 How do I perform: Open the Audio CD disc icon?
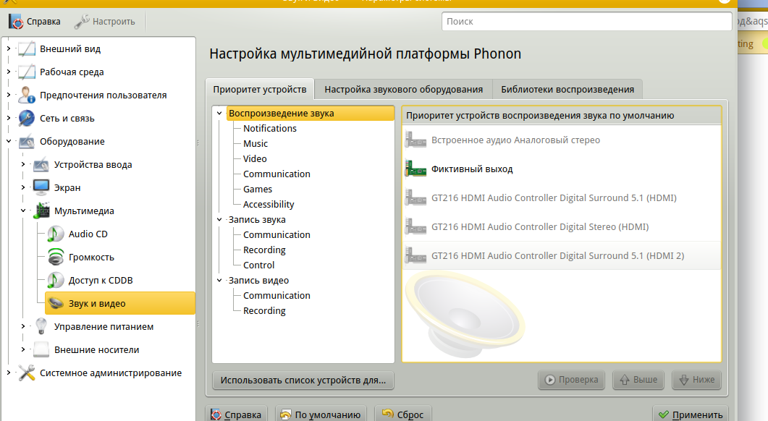coord(55,234)
